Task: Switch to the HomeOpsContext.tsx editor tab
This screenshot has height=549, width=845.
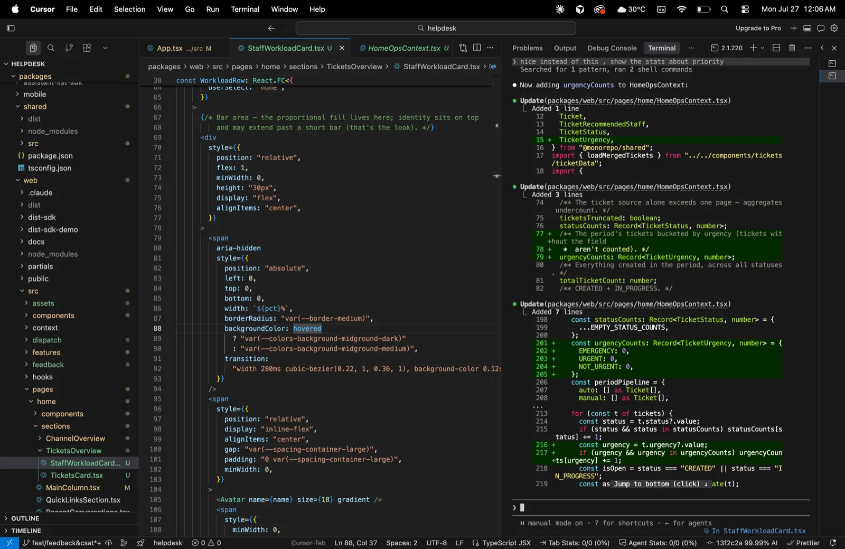Action: tap(404, 48)
